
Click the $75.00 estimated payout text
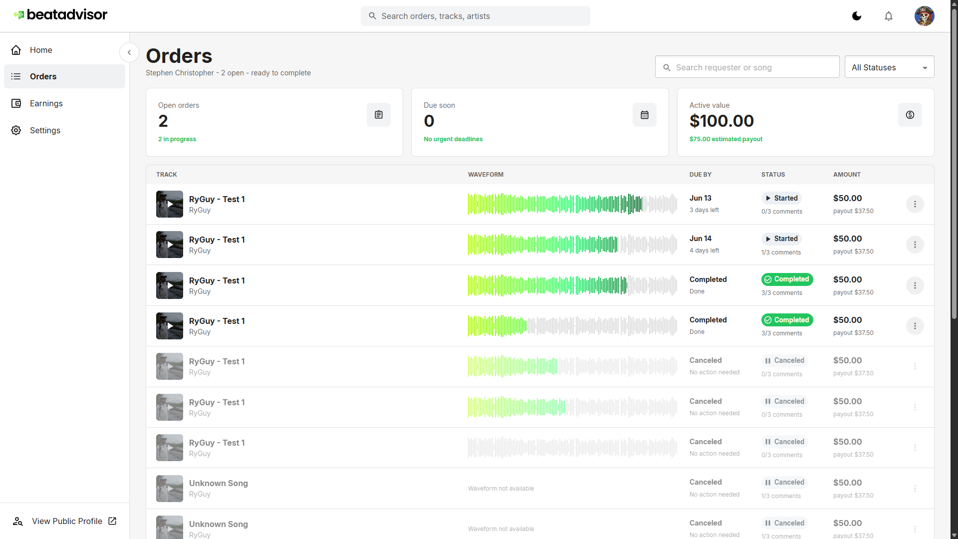coord(726,139)
